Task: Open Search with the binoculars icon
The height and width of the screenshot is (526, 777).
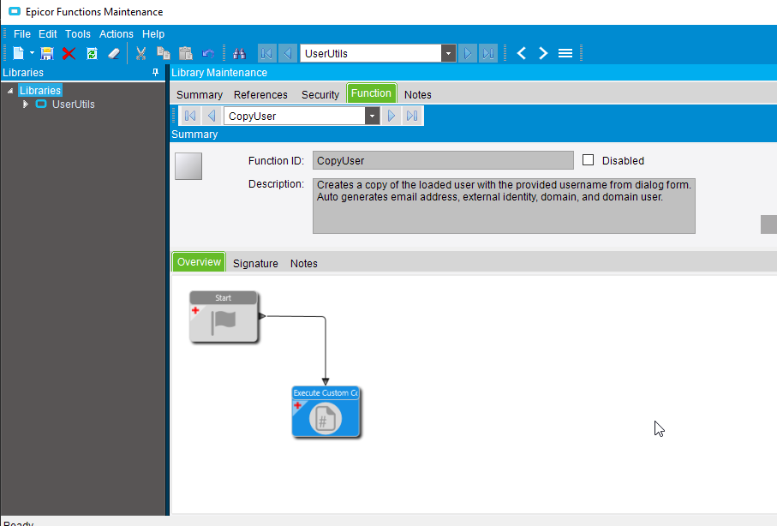Action: (x=239, y=53)
